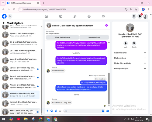
Task: Expand Media, files and links section
Action: pos(130,63)
